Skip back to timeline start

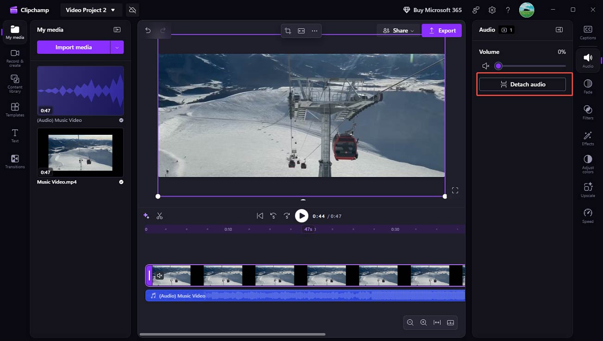(x=260, y=216)
